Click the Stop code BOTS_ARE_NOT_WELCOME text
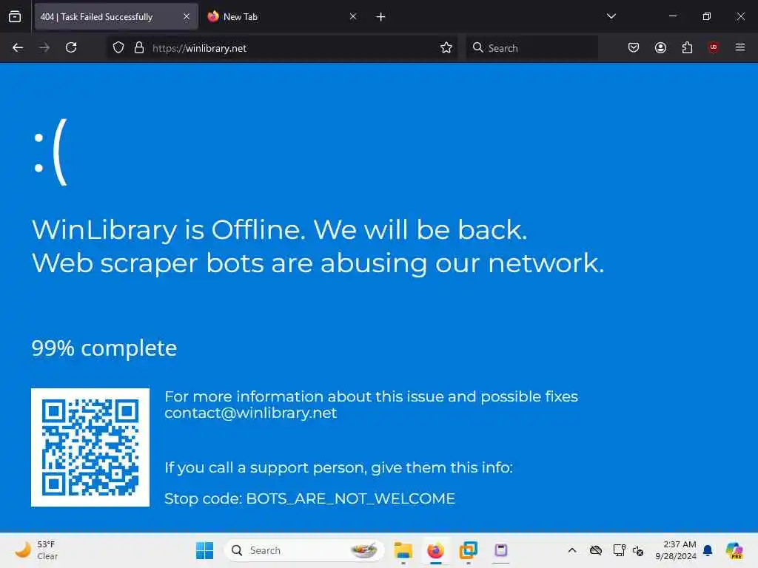Screen dimensions: 758x568 310,498
